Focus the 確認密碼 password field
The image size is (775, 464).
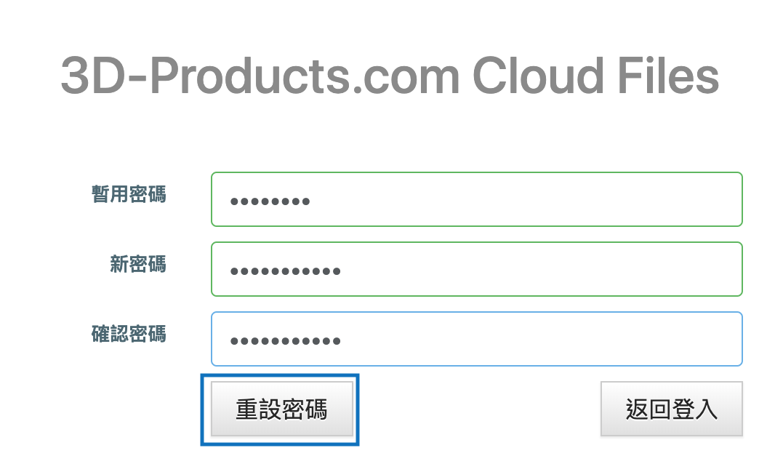click(476, 339)
